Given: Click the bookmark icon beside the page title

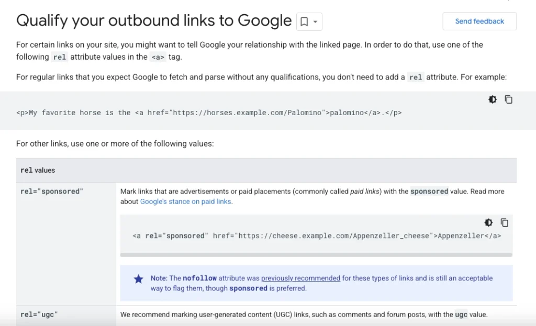Looking at the screenshot, I should 304,22.
